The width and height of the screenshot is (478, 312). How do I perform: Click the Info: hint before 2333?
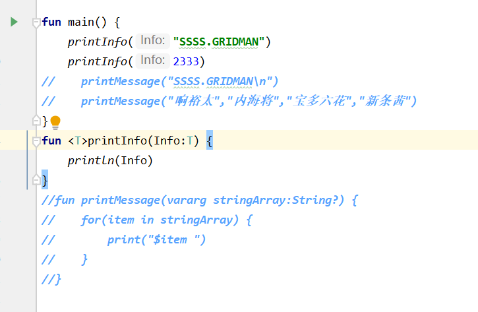coord(152,61)
